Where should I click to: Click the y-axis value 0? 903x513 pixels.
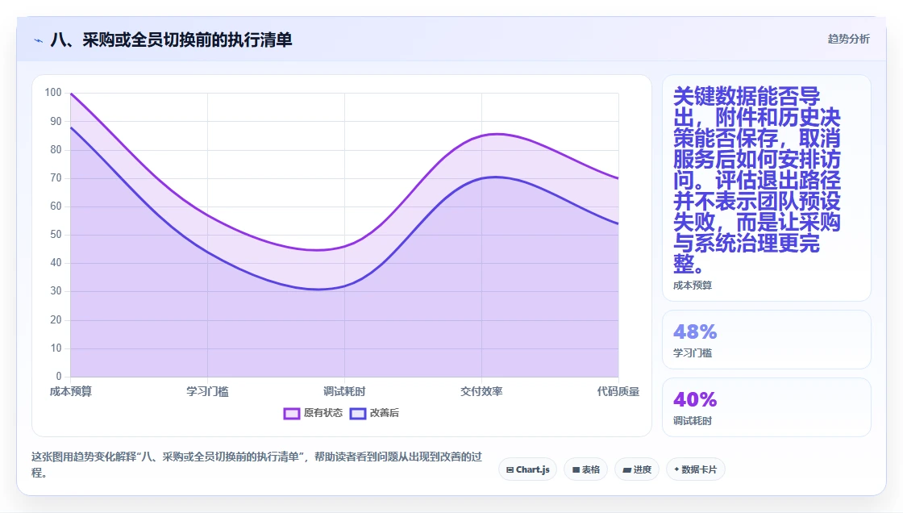pyautogui.click(x=59, y=377)
